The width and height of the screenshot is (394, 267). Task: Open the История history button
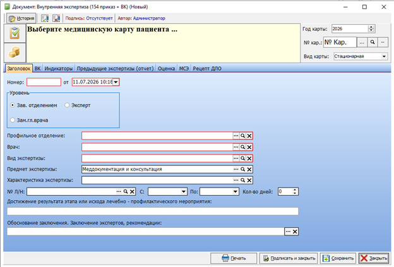(x=21, y=18)
